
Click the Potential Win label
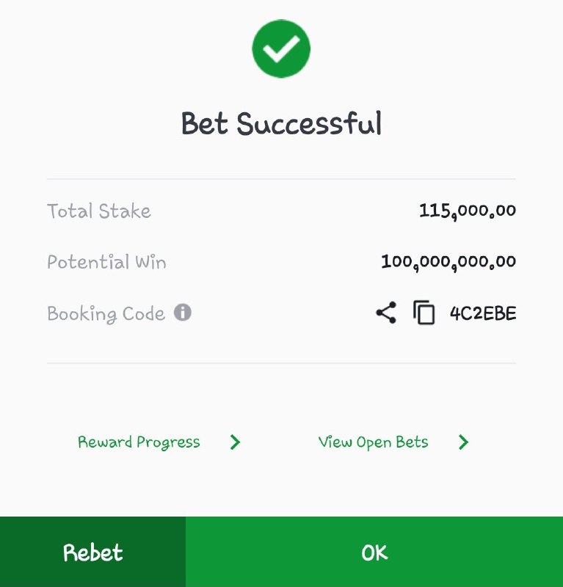pyautogui.click(x=106, y=262)
